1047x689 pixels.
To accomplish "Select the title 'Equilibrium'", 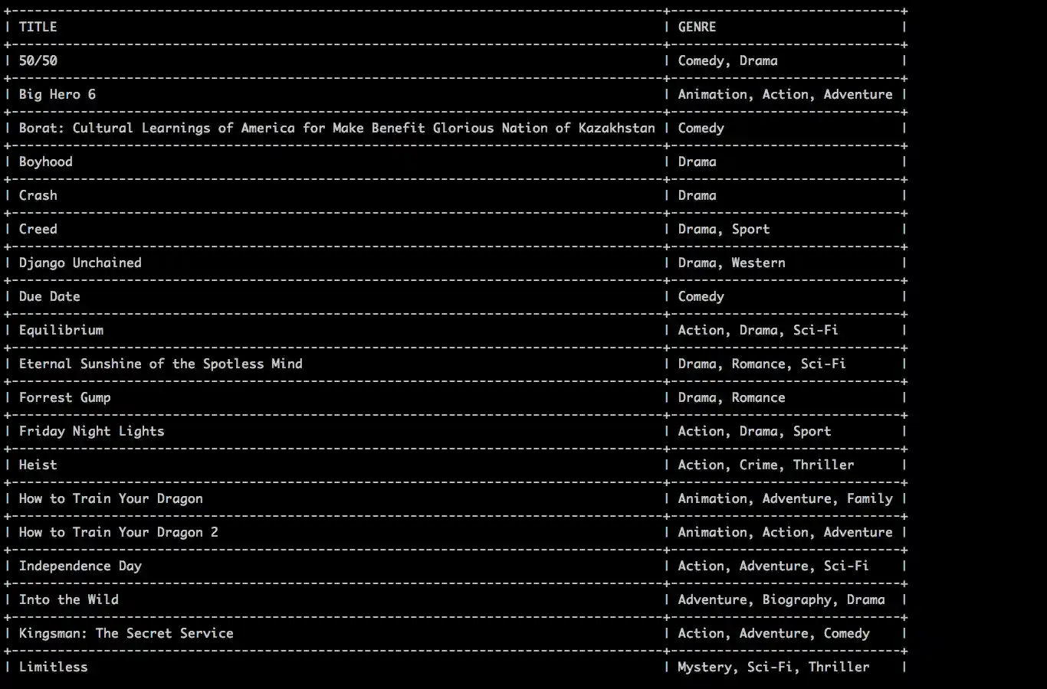I will [x=61, y=330].
